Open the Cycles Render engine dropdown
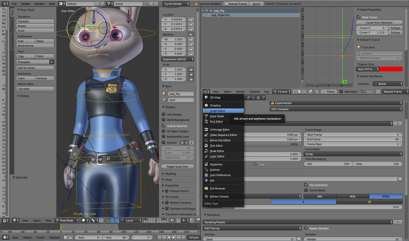This screenshot has width=409, height=241. pyautogui.click(x=176, y=4)
